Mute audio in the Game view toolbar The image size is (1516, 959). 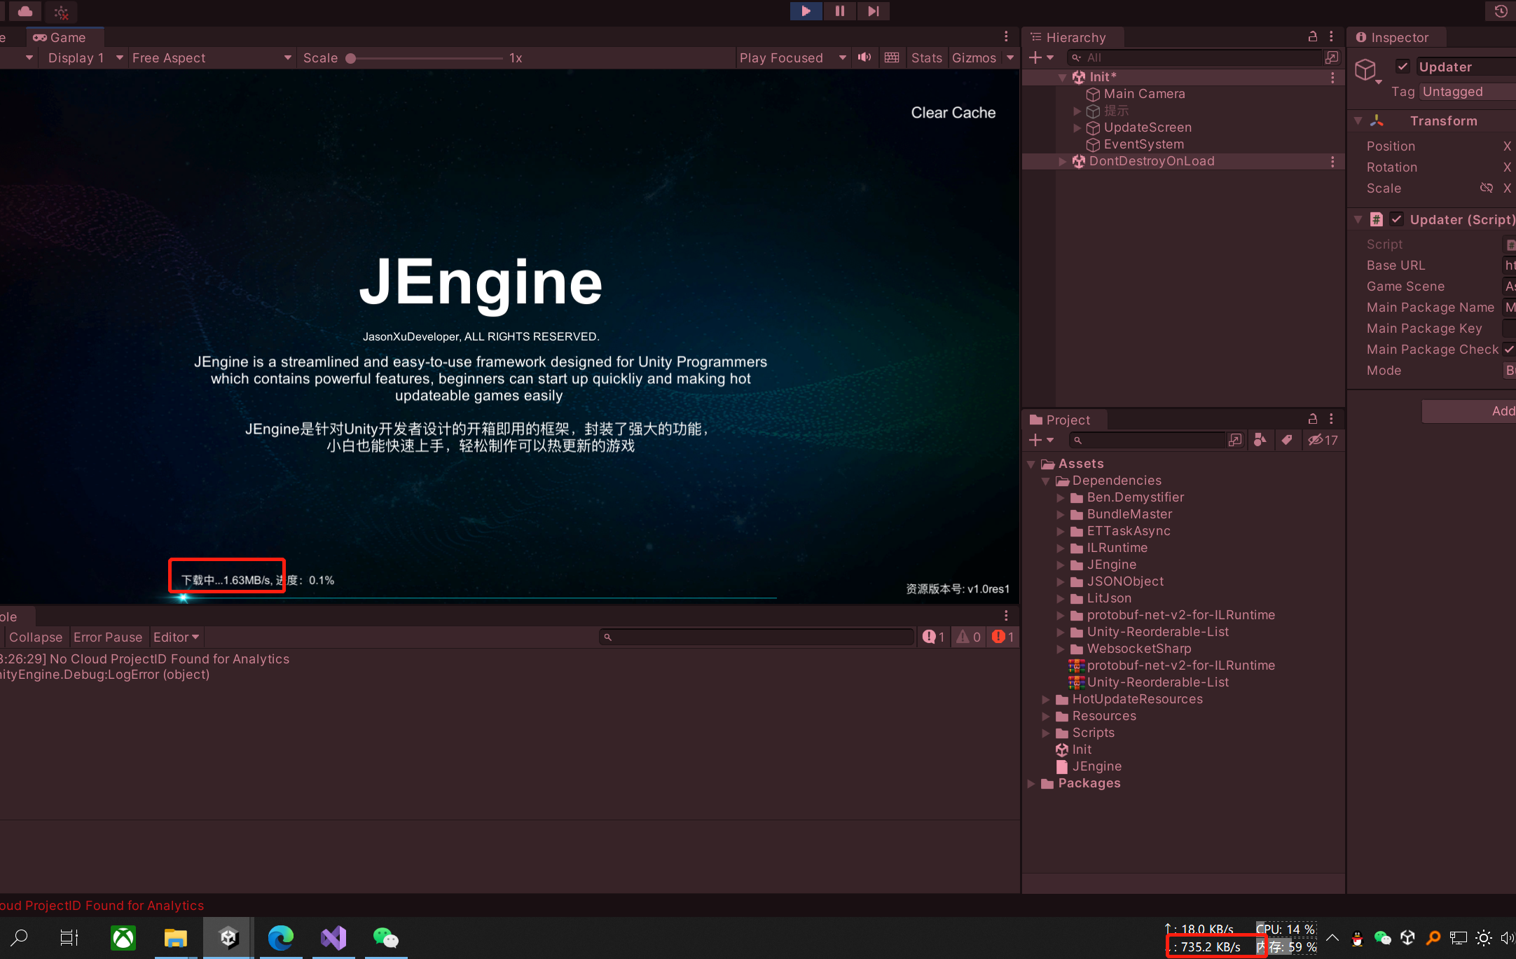864,57
